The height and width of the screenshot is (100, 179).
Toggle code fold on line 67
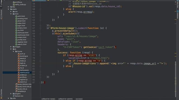(40, 28)
